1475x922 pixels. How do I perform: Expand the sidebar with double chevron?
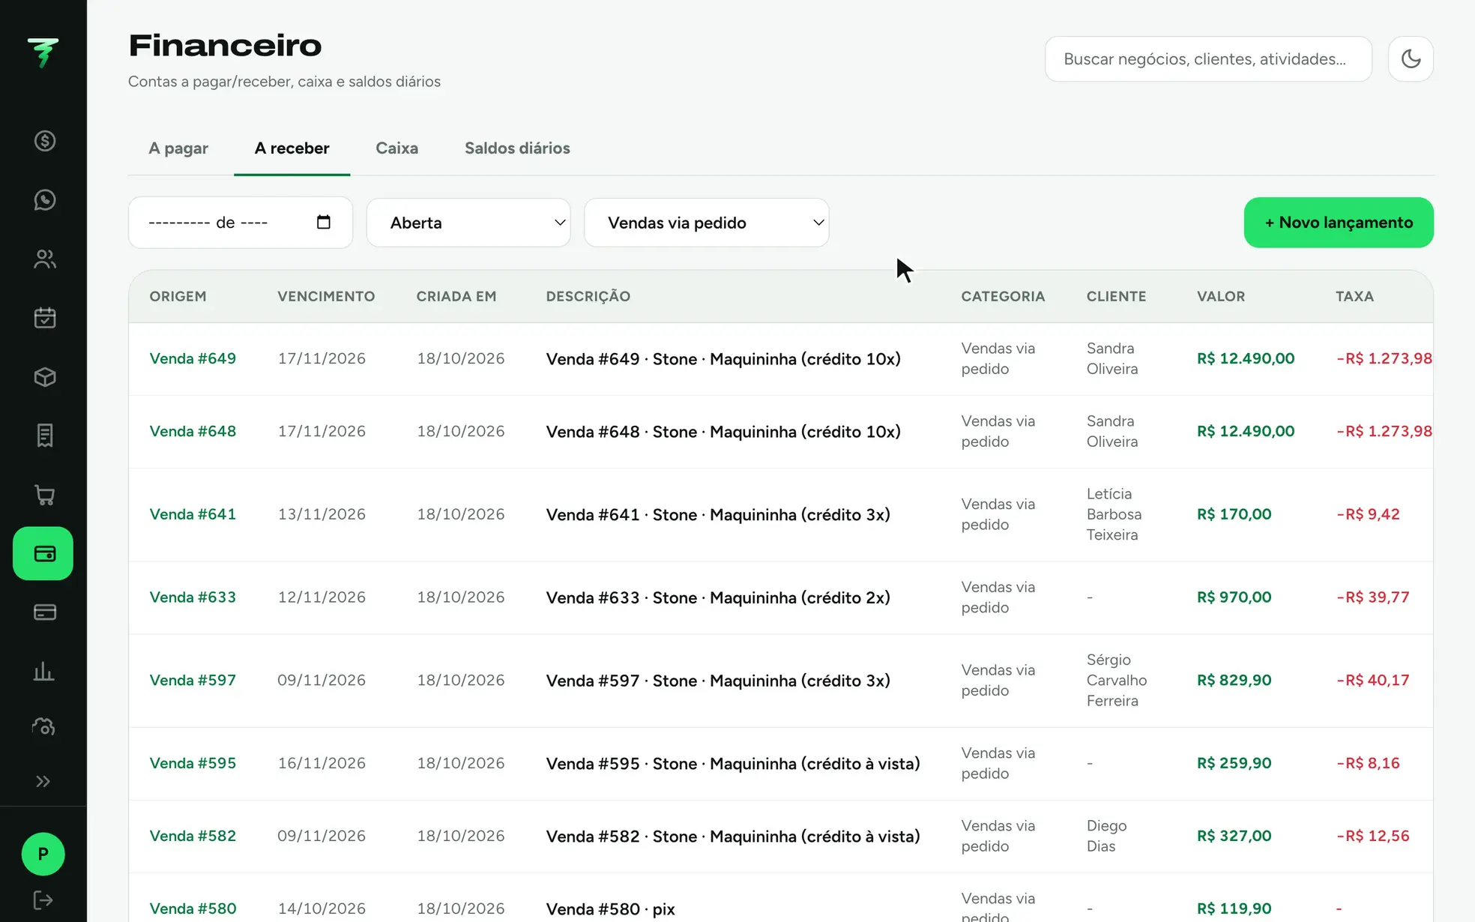pyautogui.click(x=43, y=782)
